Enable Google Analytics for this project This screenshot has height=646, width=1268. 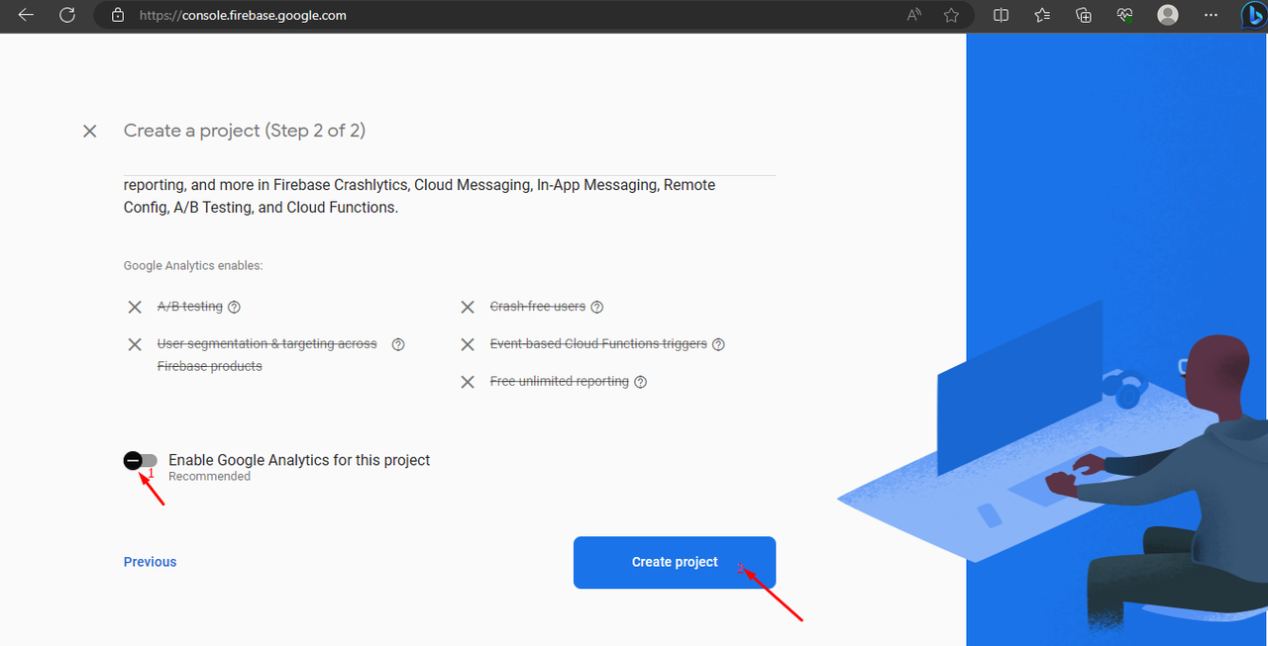point(140,459)
